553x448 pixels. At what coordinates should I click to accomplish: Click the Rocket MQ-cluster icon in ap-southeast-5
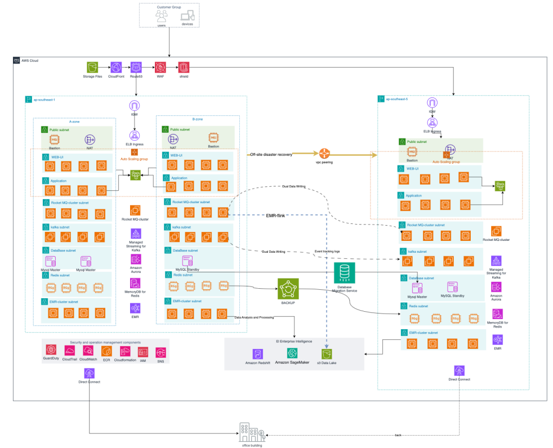(x=496, y=231)
